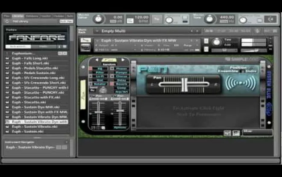The width and height of the screenshot is (282, 177).
Task: Click the mixer faders icon near Mixer dropdown
Action: tap(227, 133)
